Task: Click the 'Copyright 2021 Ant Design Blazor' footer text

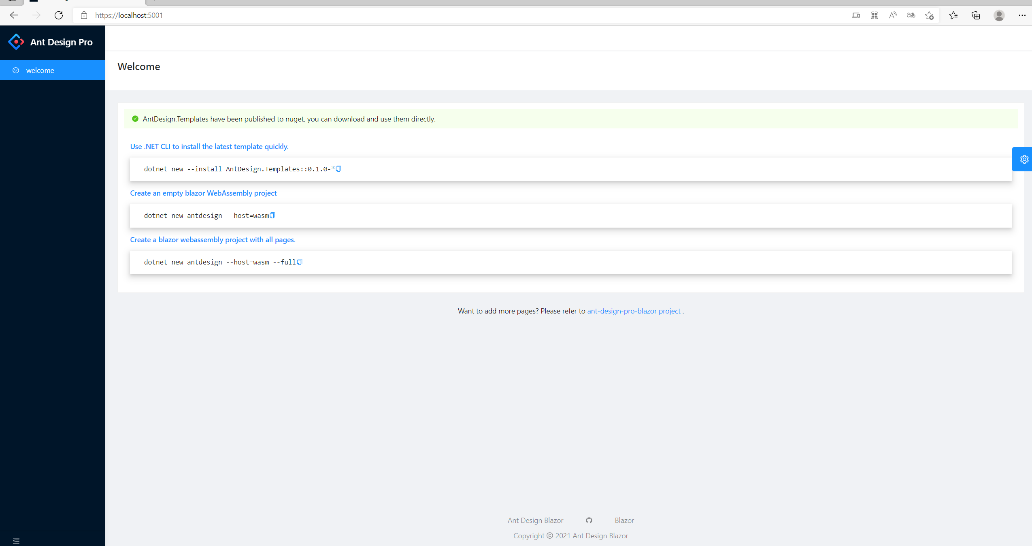Action: [x=571, y=536]
